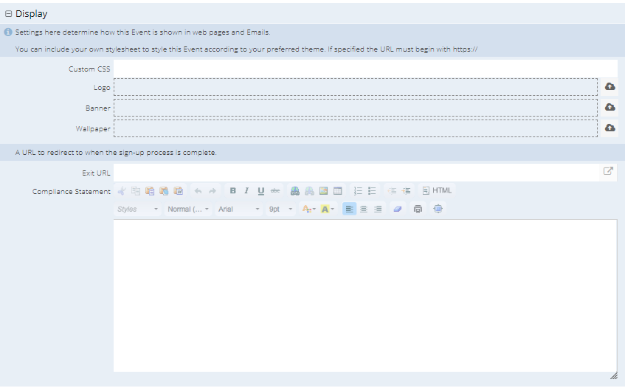Open the Styles dropdown
This screenshot has width=625, height=388.
(138, 209)
